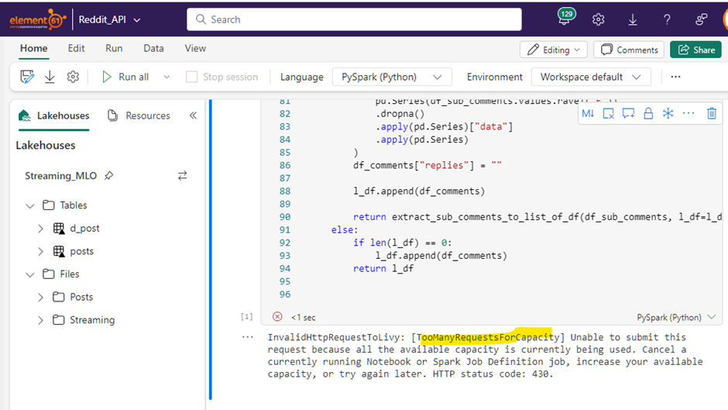Click the download icon in the top bar
Viewport: 728px width, 410px height.
pyautogui.click(x=633, y=19)
